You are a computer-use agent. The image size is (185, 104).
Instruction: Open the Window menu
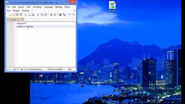(x=25, y=11)
